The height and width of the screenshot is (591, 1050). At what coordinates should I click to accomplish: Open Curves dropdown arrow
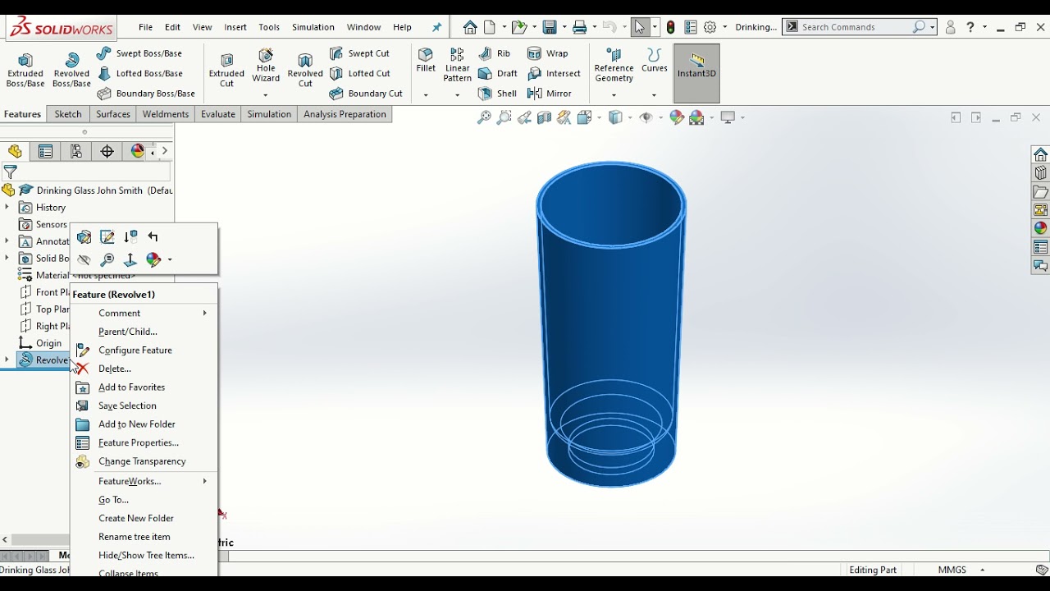(654, 95)
